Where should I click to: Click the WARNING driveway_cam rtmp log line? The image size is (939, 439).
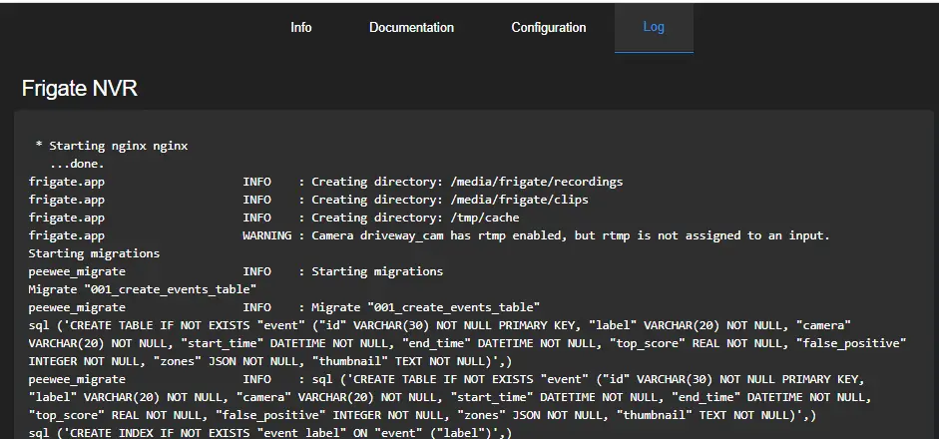429,235
